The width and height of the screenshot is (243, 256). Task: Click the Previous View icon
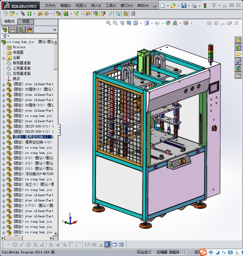pos(122,23)
